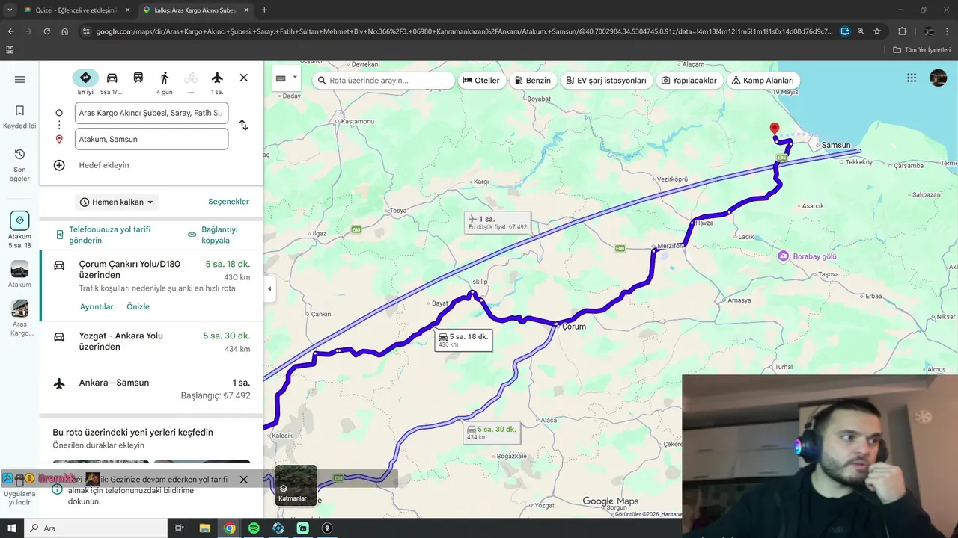Select the Ankara—Samsun flight option
Image resolution: width=958 pixels, height=538 pixels.
point(152,389)
